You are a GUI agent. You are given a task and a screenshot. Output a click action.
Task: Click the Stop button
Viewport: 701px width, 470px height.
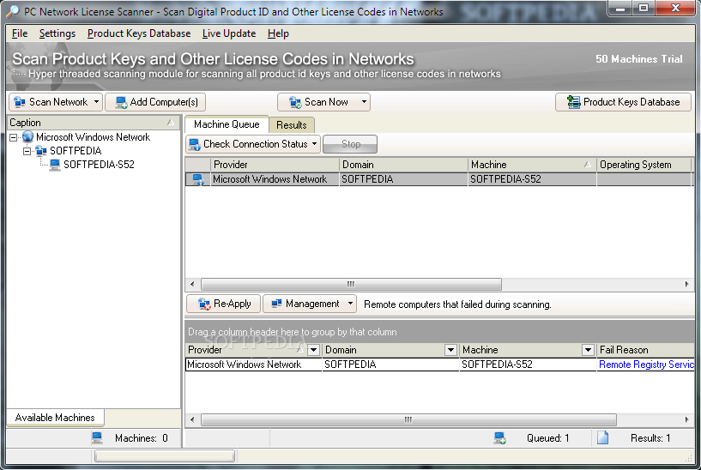[x=350, y=144]
